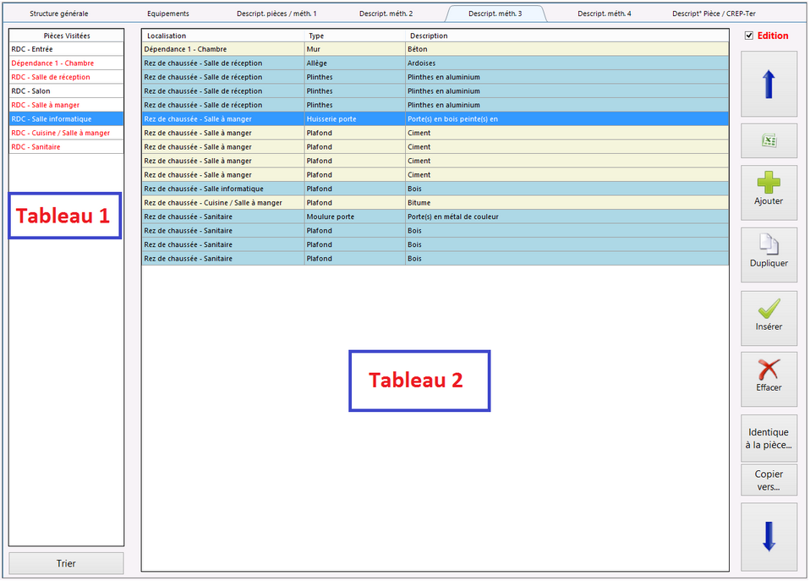The image size is (810, 581).
Task: Open the Descript. méth. 4 tab
Action: 604,14
